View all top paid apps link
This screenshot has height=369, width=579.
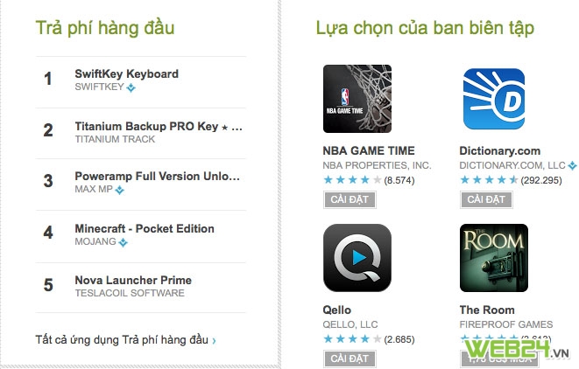125,340
